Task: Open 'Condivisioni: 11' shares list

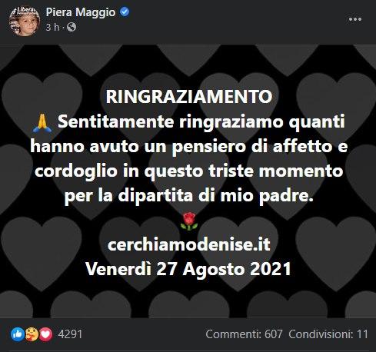Action: point(328,334)
